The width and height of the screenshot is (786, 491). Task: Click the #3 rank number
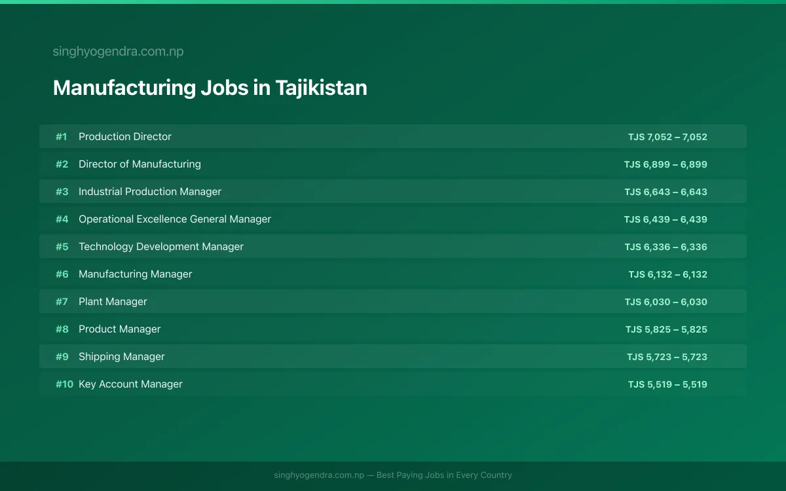click(62, 192)
